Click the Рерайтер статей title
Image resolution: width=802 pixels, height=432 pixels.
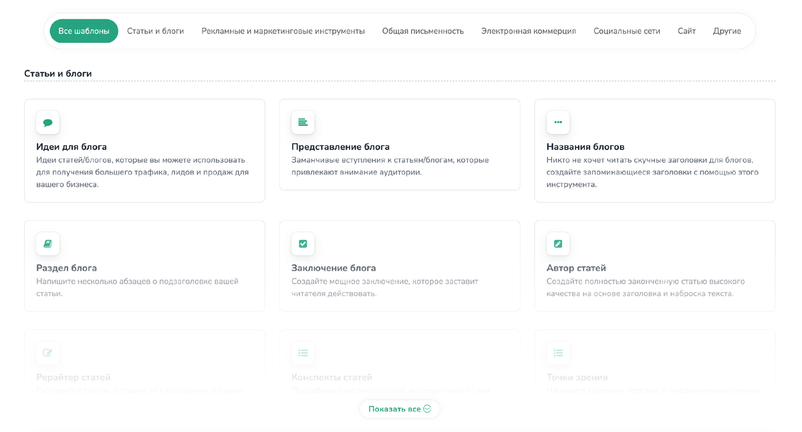74,377
